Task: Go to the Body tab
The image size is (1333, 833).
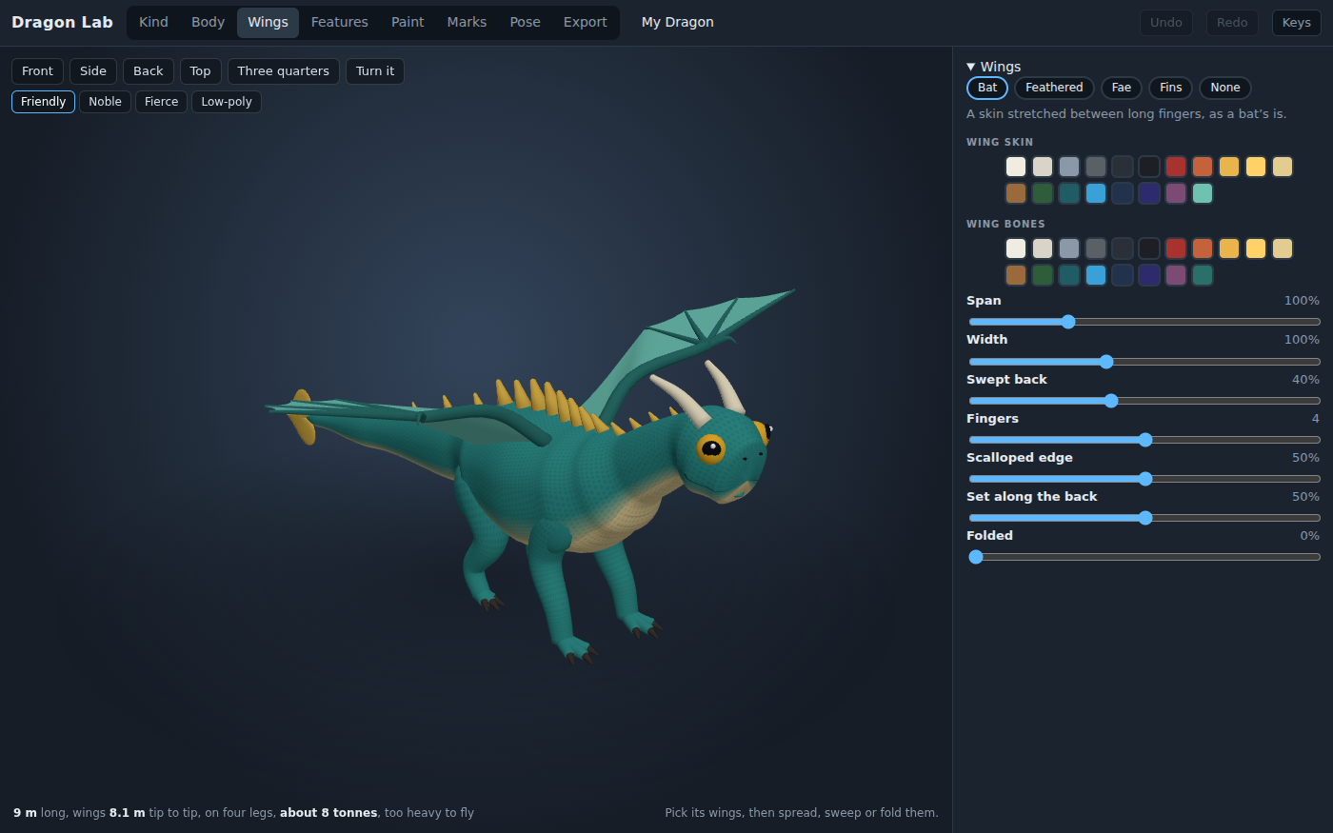Action: tap(208, 22)
